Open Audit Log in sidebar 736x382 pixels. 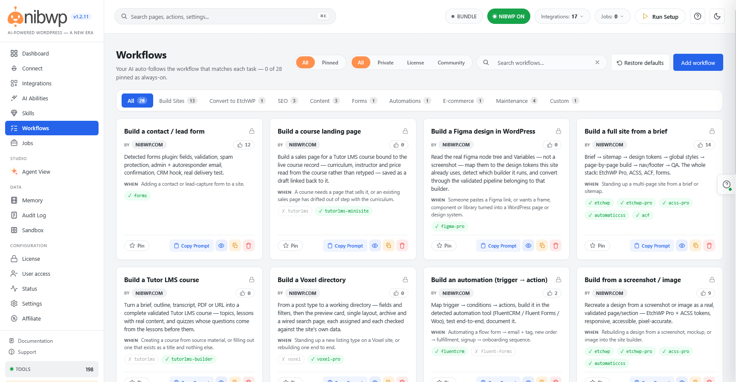52,215
